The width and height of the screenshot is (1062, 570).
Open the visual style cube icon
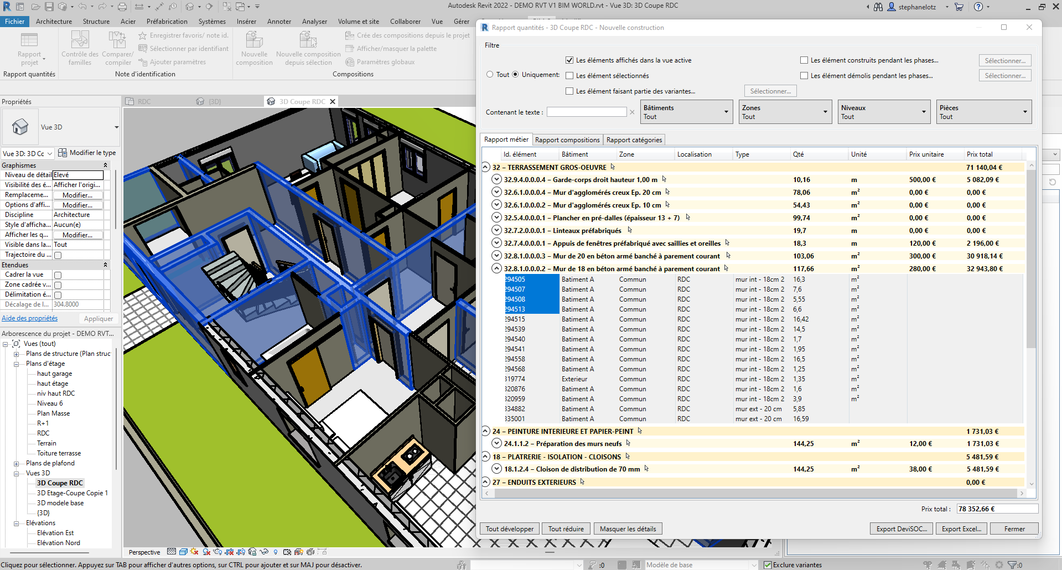pos(183,552)
